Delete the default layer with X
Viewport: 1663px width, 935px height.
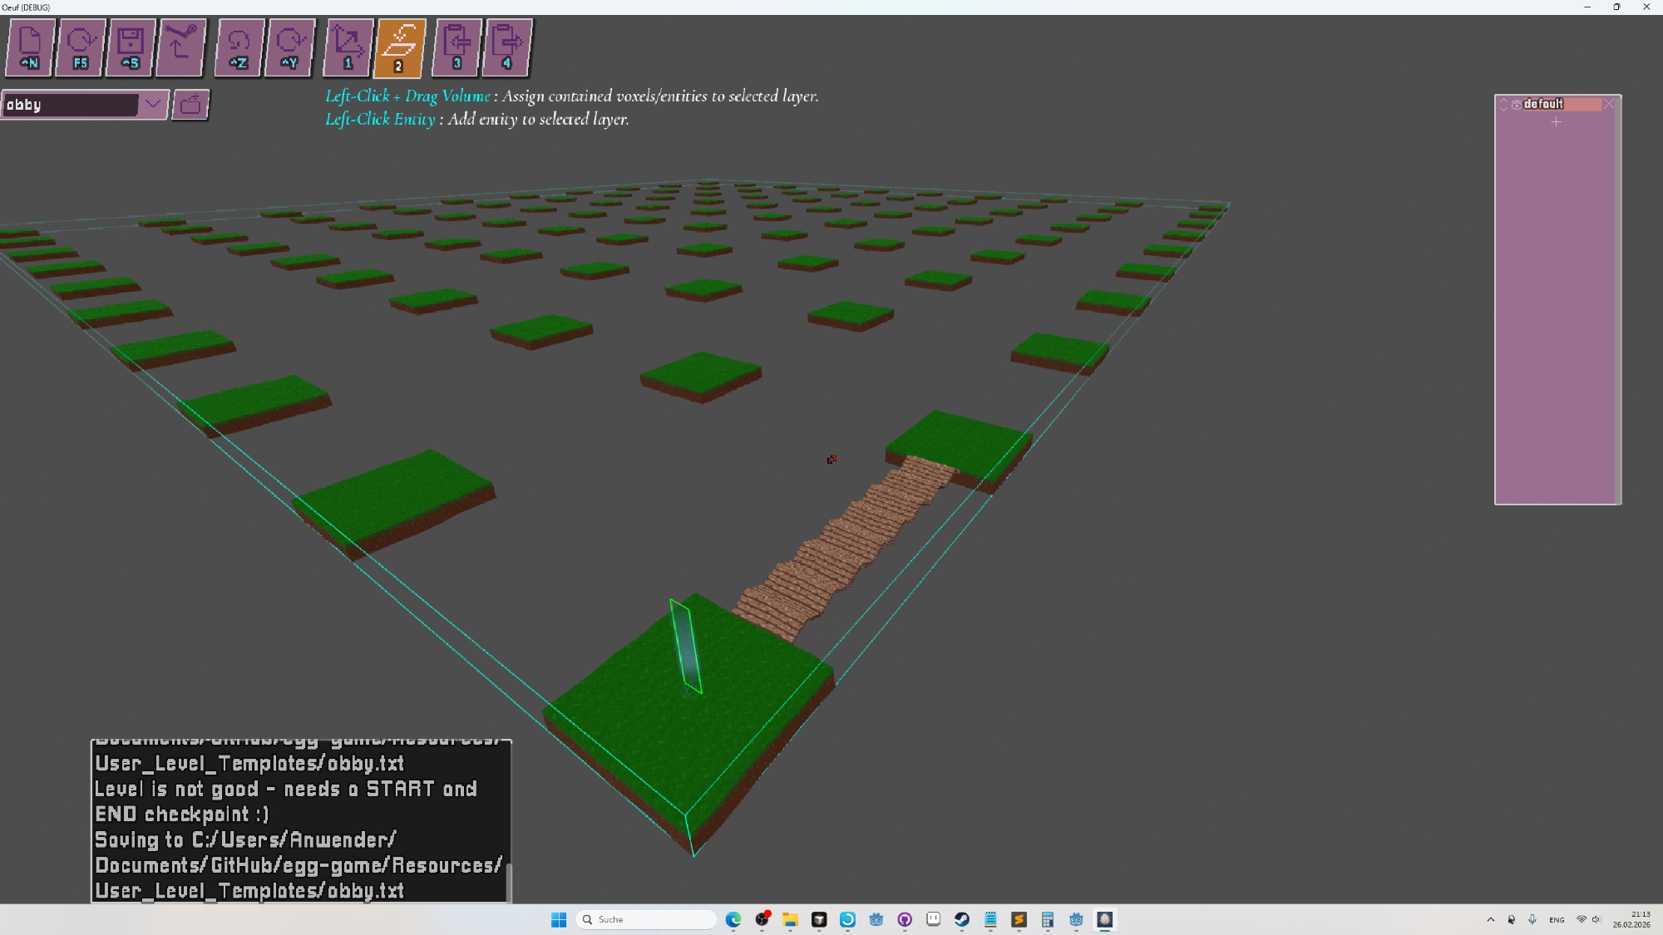tap(1608, 104)
